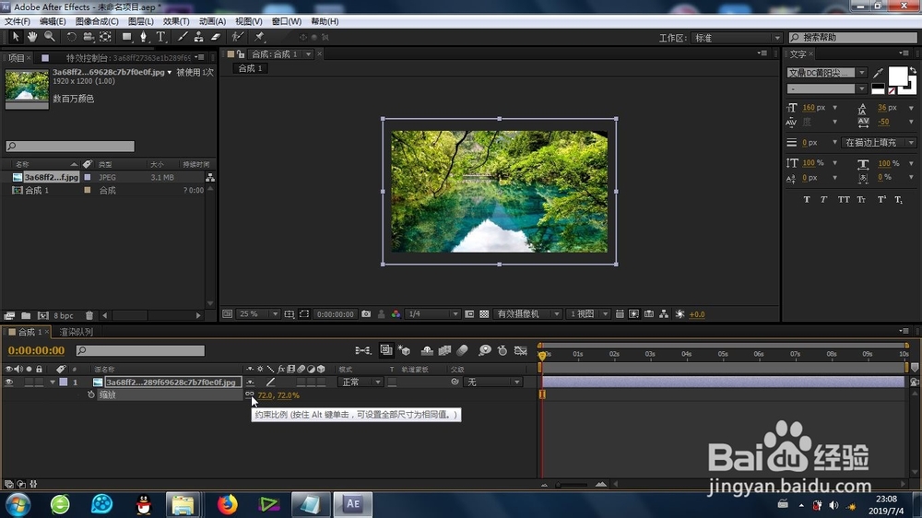The image size is (922, 518).
Task: Open 有效摄像机 camera dropdown
Action: click(527, 314)
